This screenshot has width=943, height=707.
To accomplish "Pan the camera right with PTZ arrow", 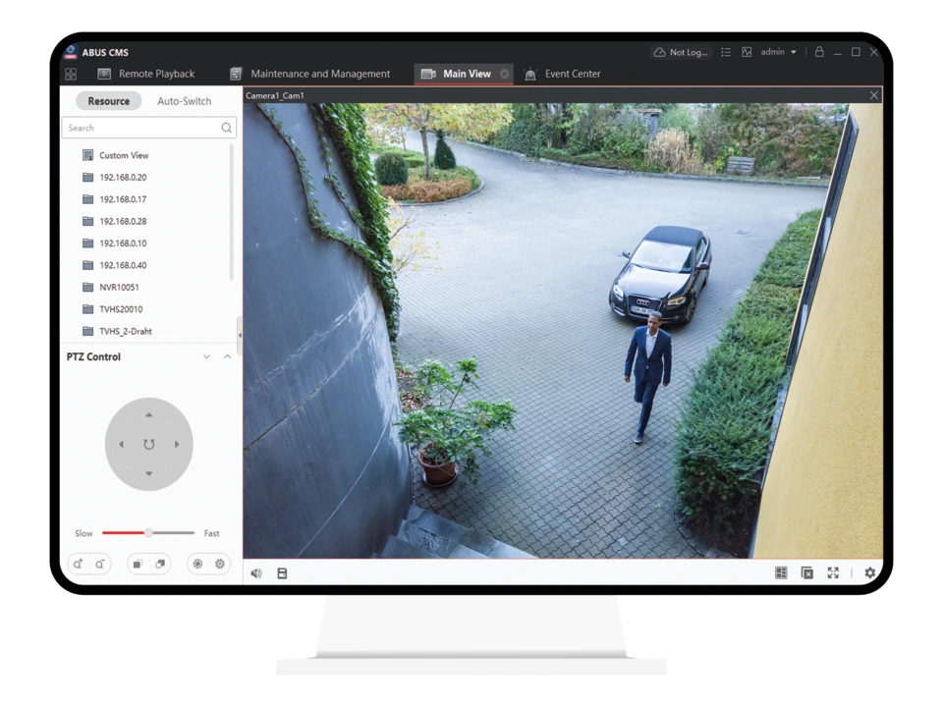I will tap(177, 444).
